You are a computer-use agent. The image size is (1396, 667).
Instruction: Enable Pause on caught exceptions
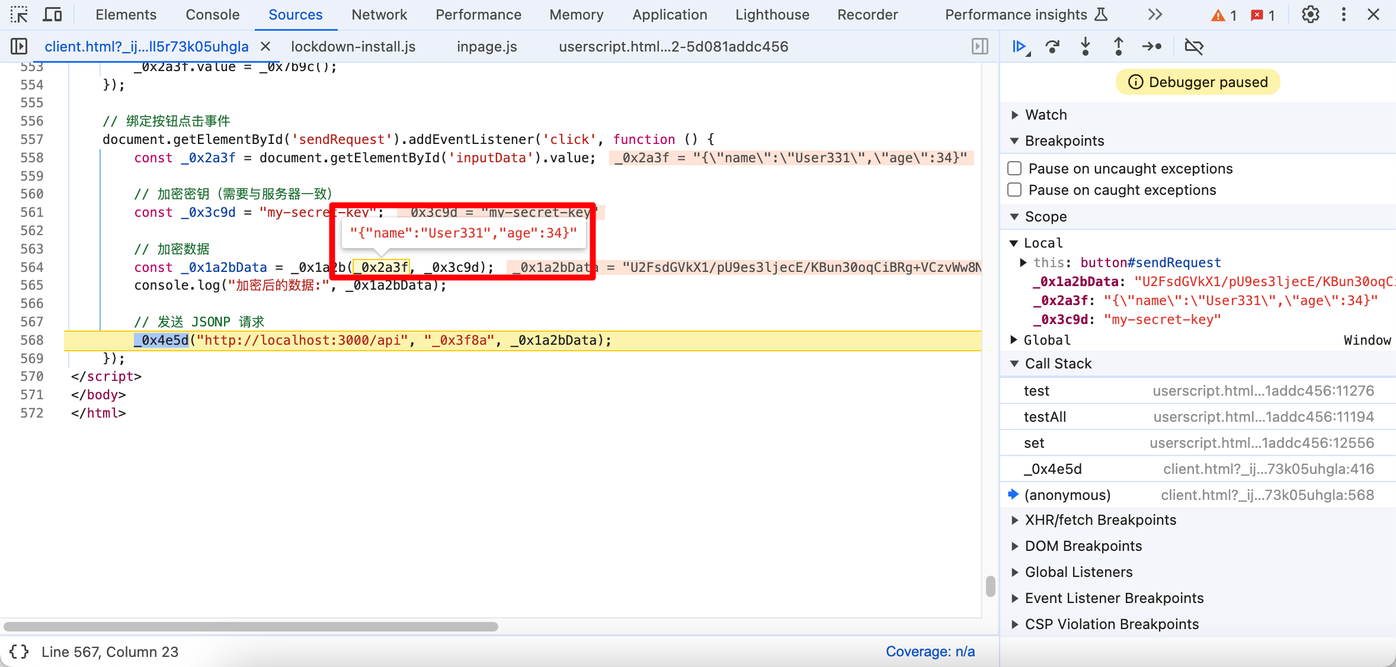1014,190
